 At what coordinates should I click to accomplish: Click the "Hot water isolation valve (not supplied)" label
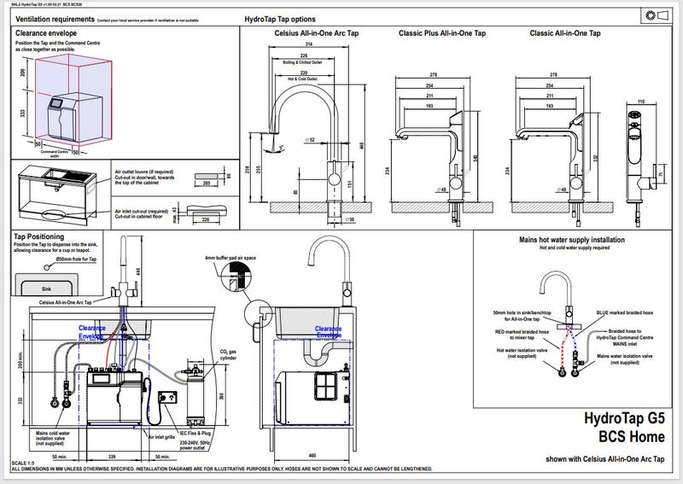pyautogui.click(x=522, y=353)
